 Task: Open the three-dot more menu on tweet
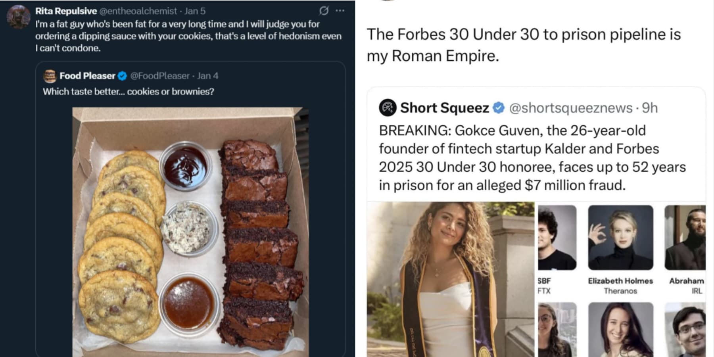click(340, 11)
